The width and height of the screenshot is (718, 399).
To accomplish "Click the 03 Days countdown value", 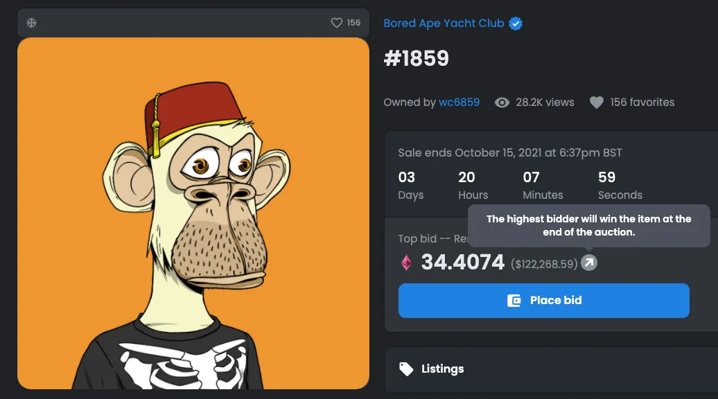I will 407,177.
